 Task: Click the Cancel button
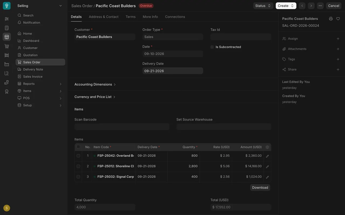click(334, 6)
